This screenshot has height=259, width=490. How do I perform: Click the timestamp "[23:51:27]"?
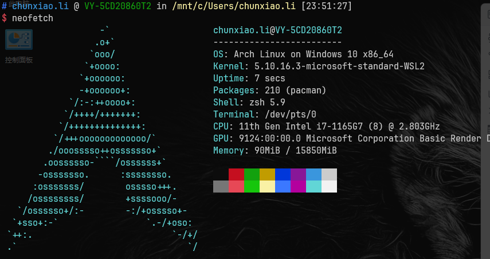(327, 6)
